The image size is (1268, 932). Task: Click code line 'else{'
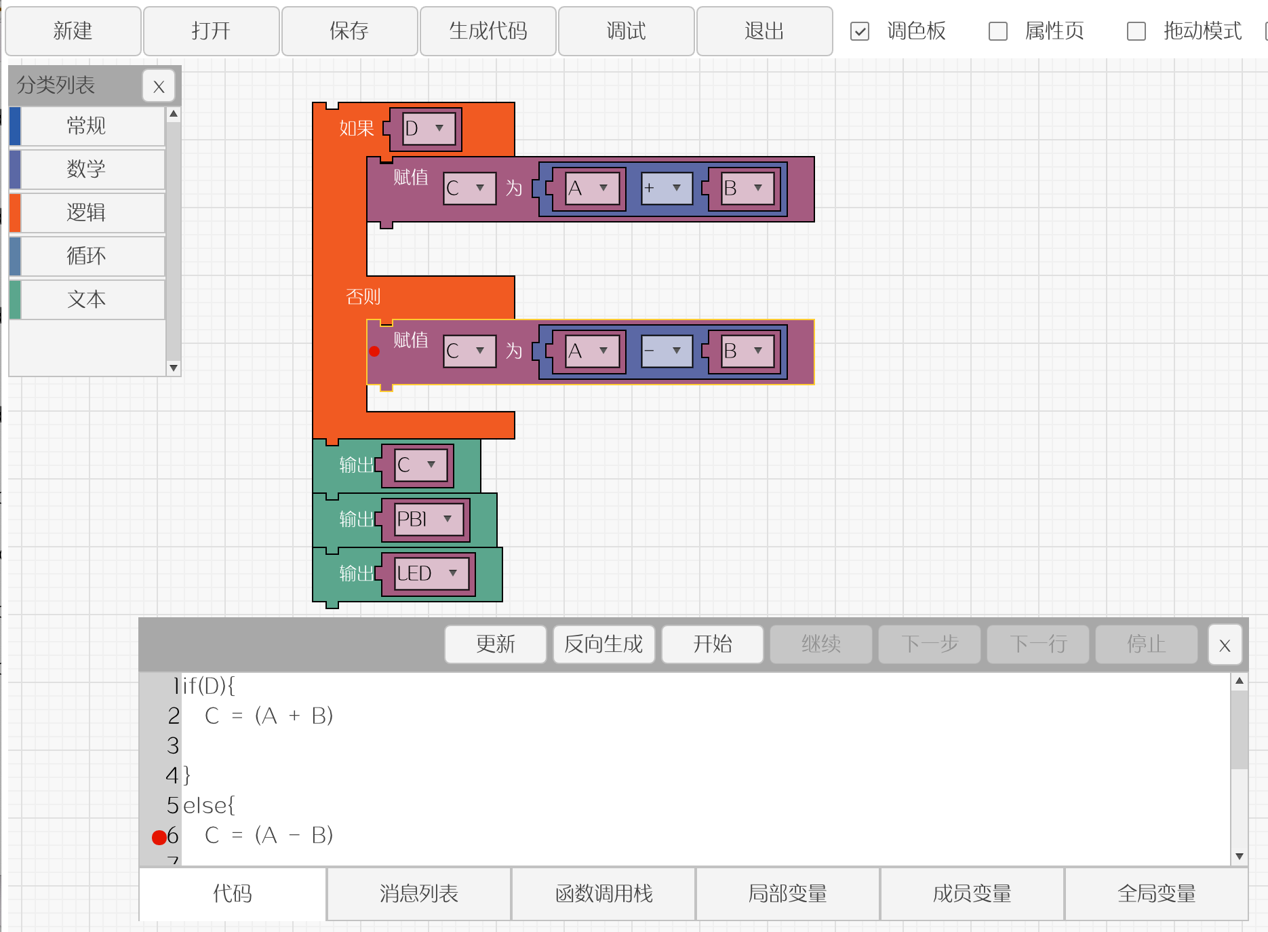[209, 805]
